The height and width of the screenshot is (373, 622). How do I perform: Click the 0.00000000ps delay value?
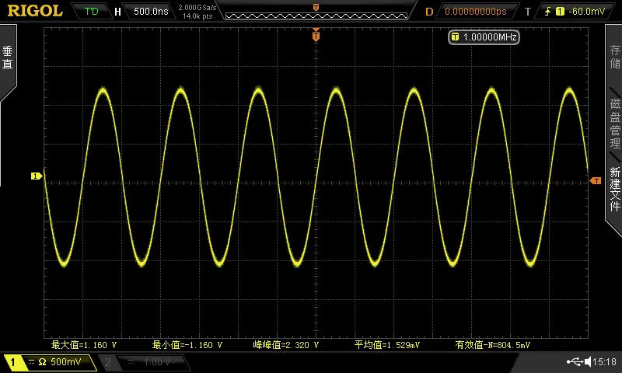tap(476, 12)
